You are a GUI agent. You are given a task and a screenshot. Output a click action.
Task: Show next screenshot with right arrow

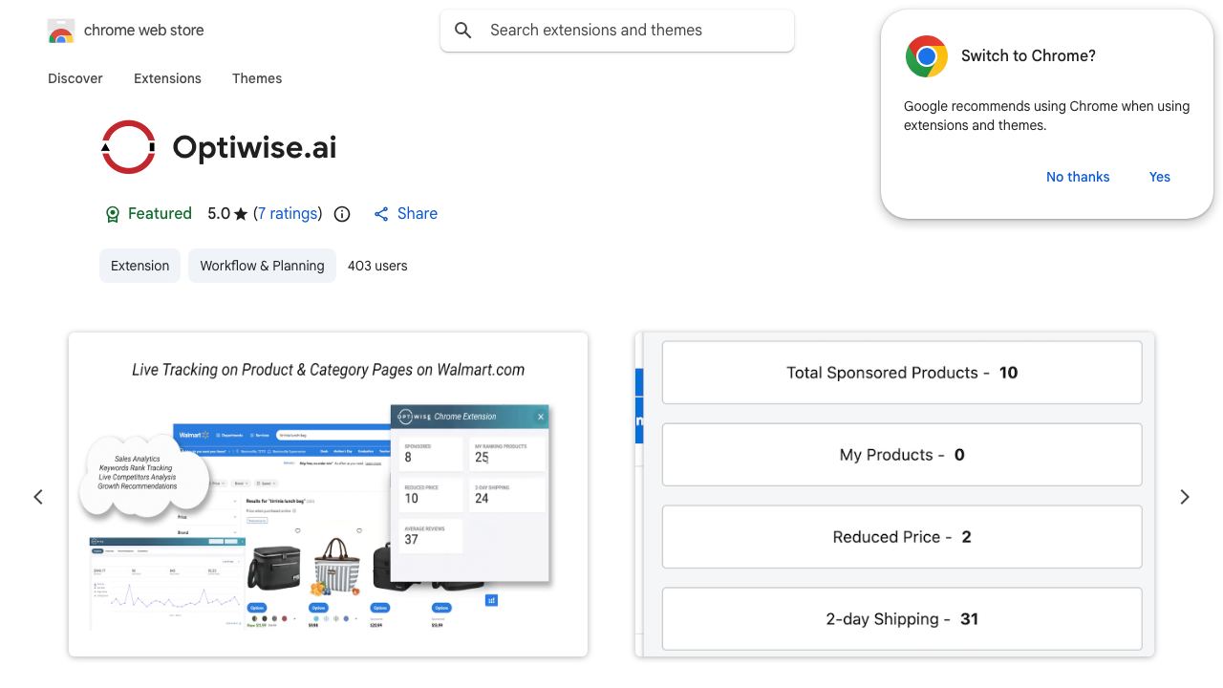click(1185, 497)
